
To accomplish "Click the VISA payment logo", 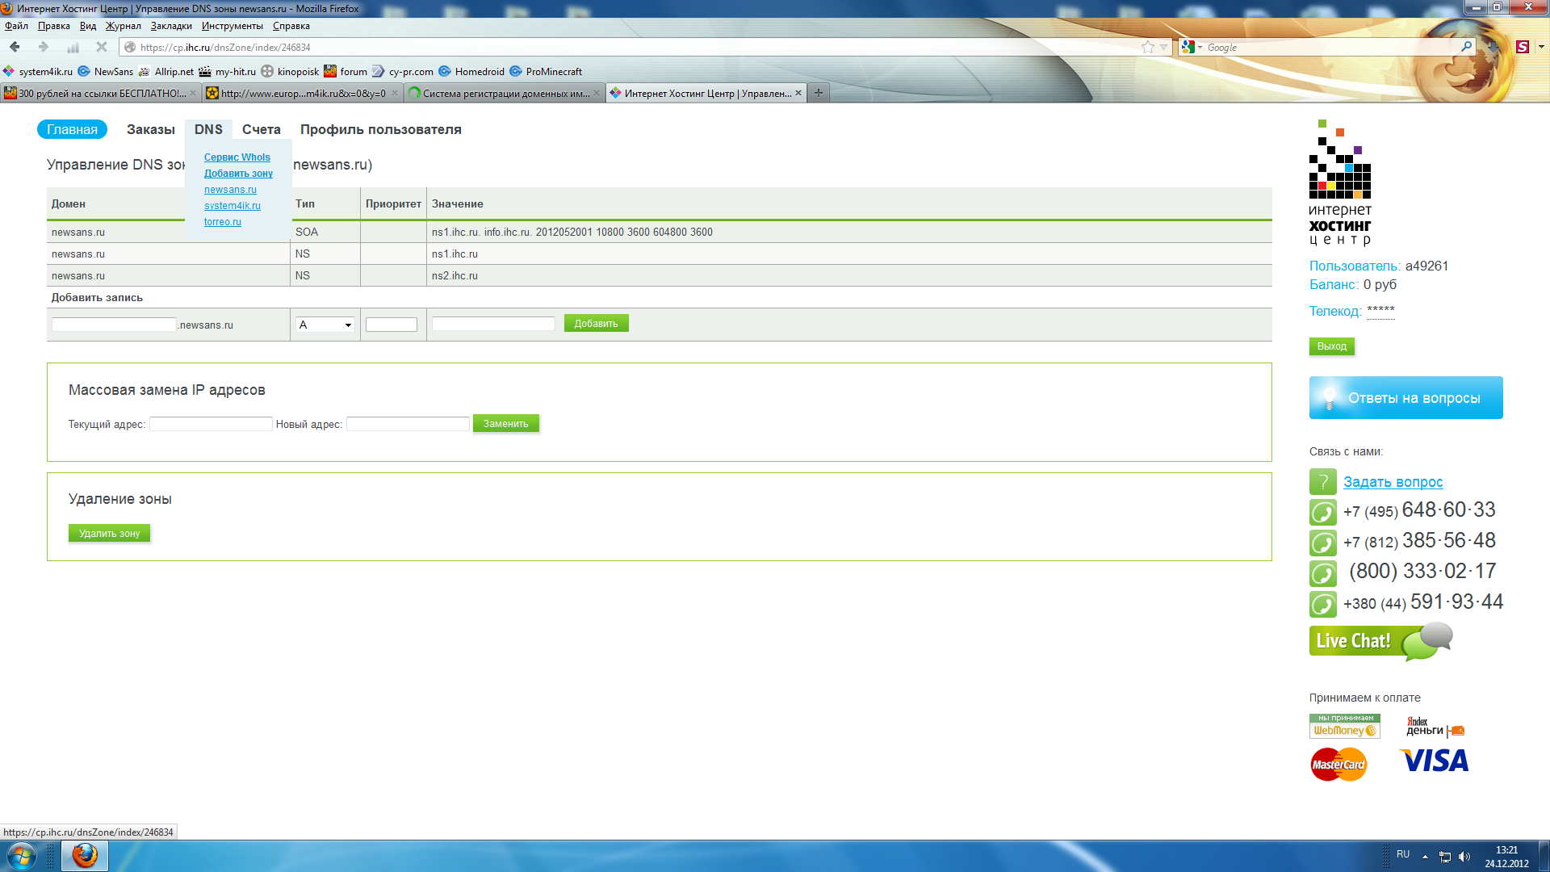I will coord(1434,761).
